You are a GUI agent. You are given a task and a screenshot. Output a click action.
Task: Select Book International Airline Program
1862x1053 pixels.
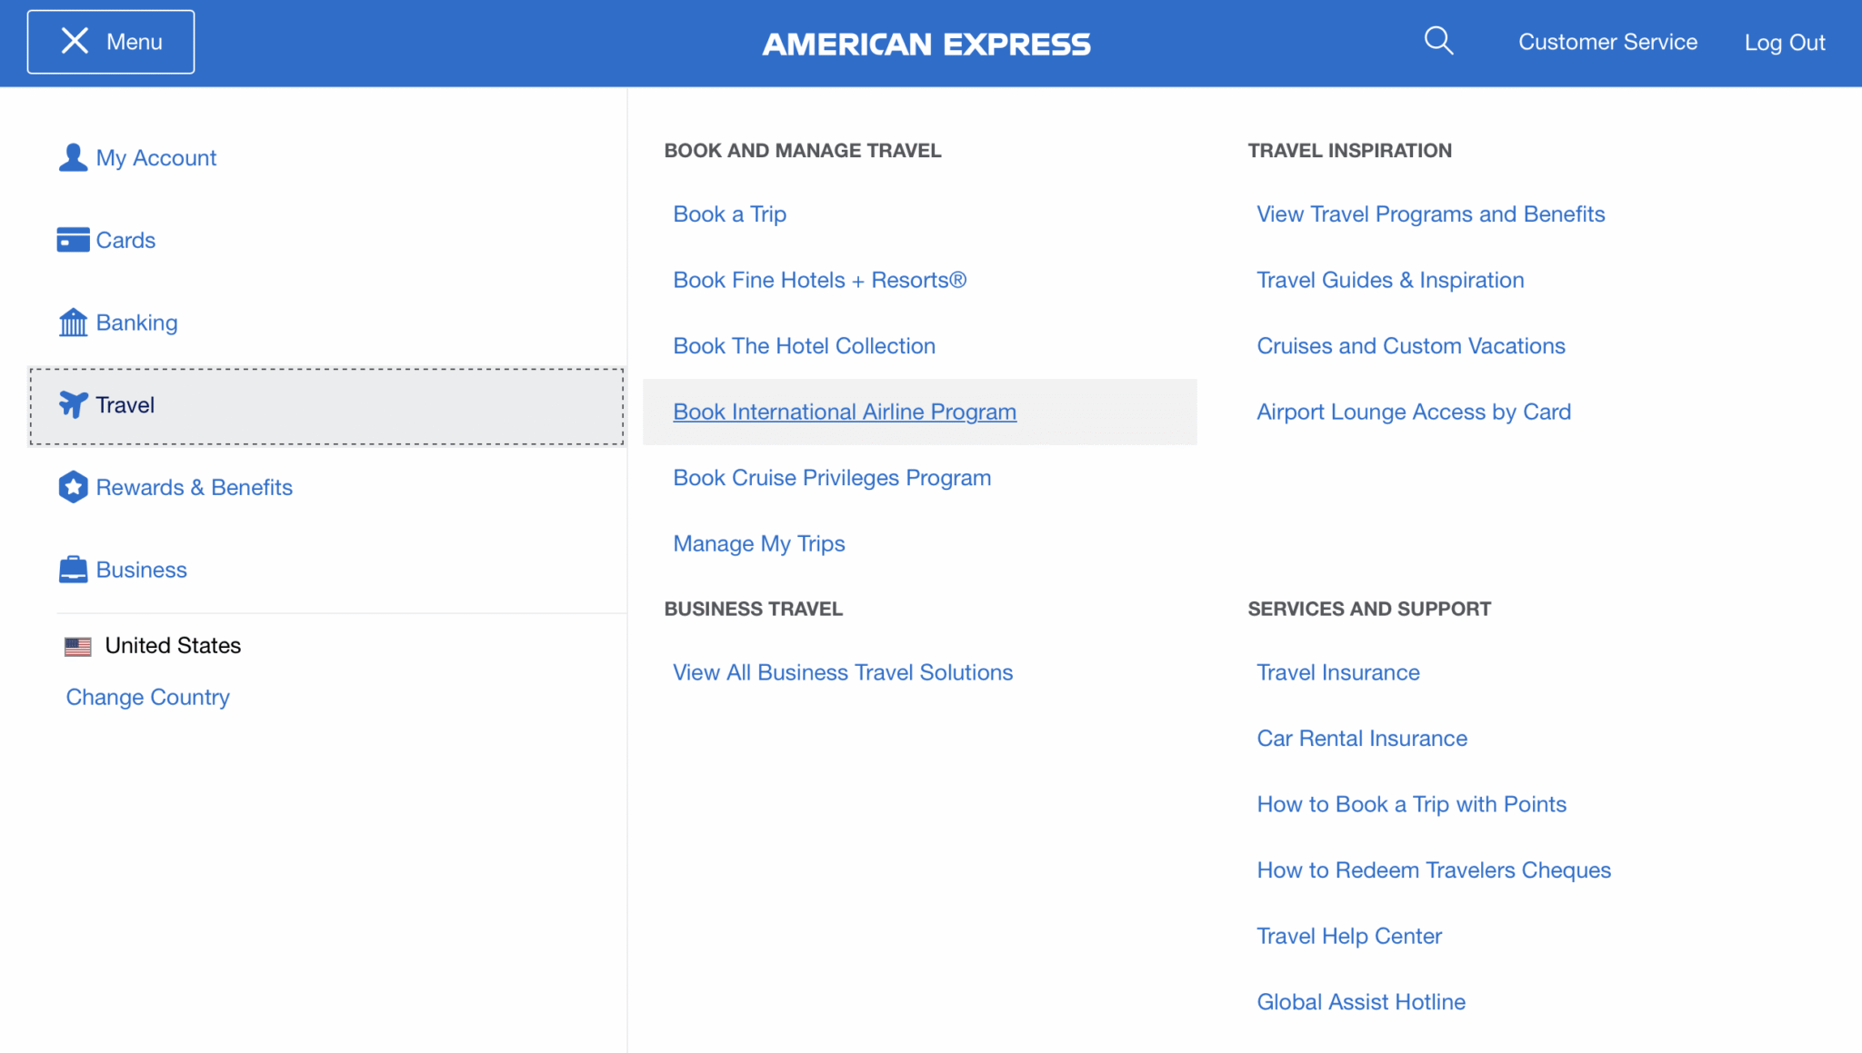844,412
